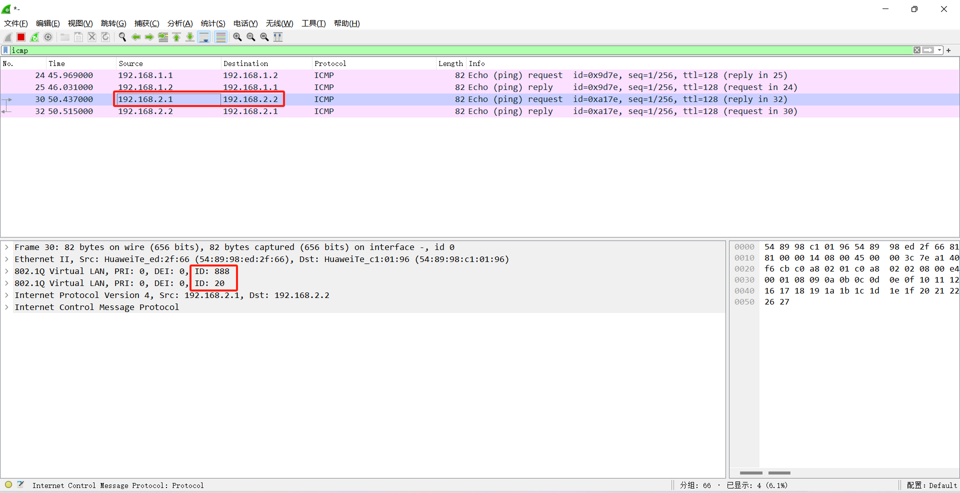This screenshot has width=960, height=493.
Task: Open a capture file via folder icon
Action: point(65,37)
